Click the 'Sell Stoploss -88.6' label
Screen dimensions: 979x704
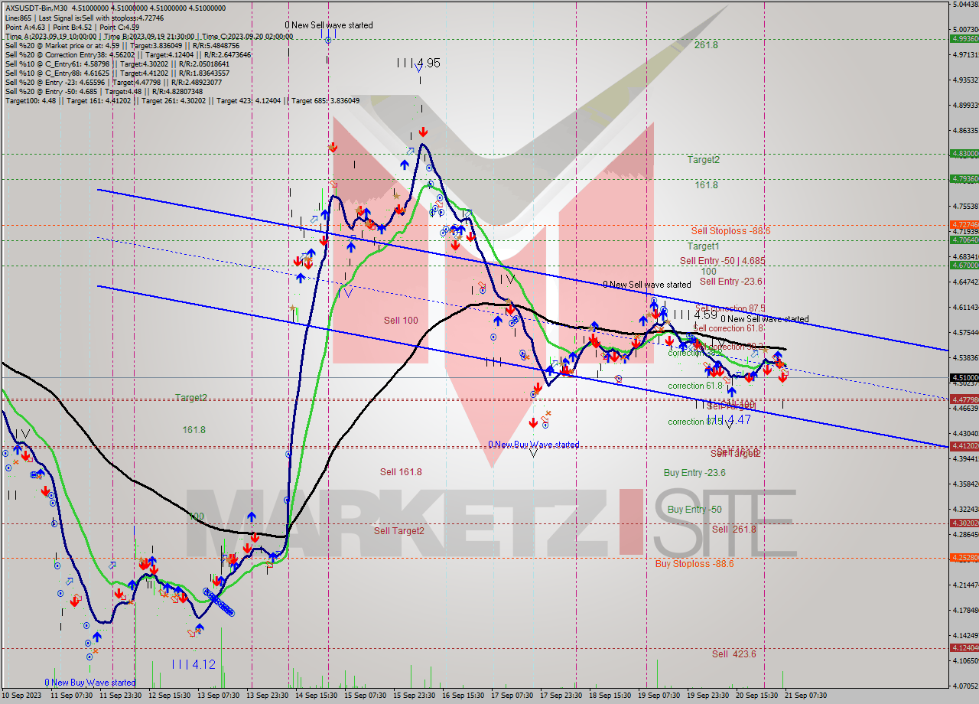pyautogui.click(x=730, y=230)
